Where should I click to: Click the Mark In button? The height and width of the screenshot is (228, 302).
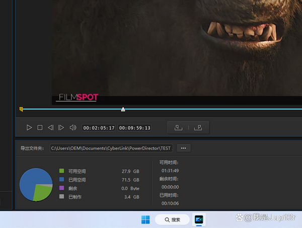tap(178, 128)
